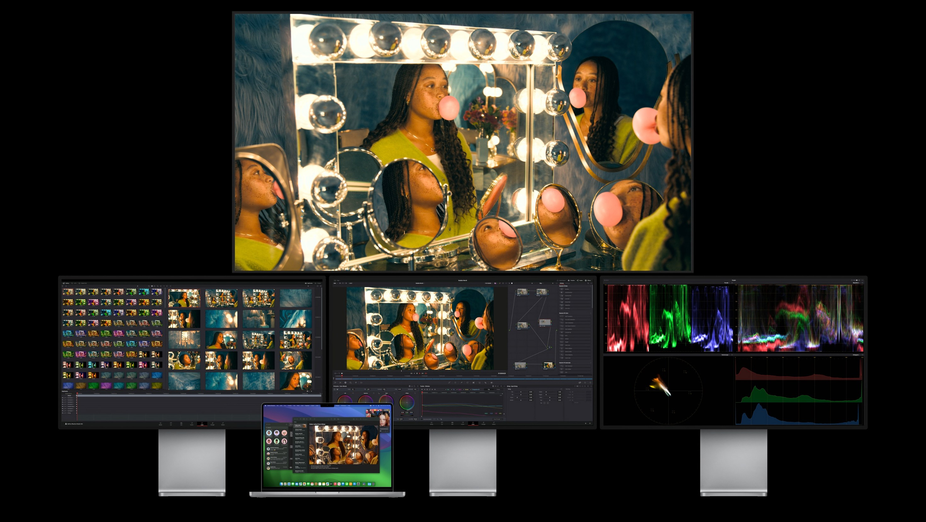Click the LUTs browser icon
This screenshot has height=522, width=926.
pyautogui.click(x=72, y=283)
